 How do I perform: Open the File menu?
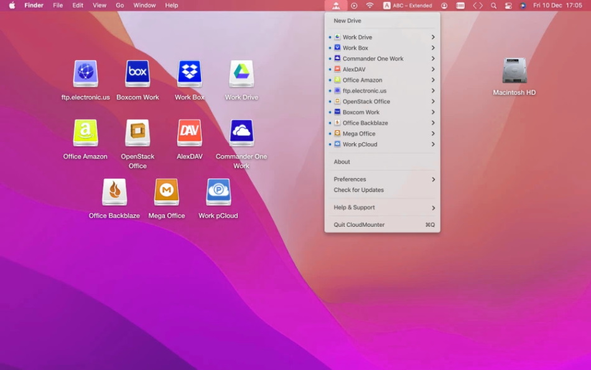pyautogui.click(x=58, y=5)
